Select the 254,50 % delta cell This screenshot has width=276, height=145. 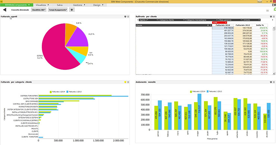pyautogui.click(x=260, y=28)
